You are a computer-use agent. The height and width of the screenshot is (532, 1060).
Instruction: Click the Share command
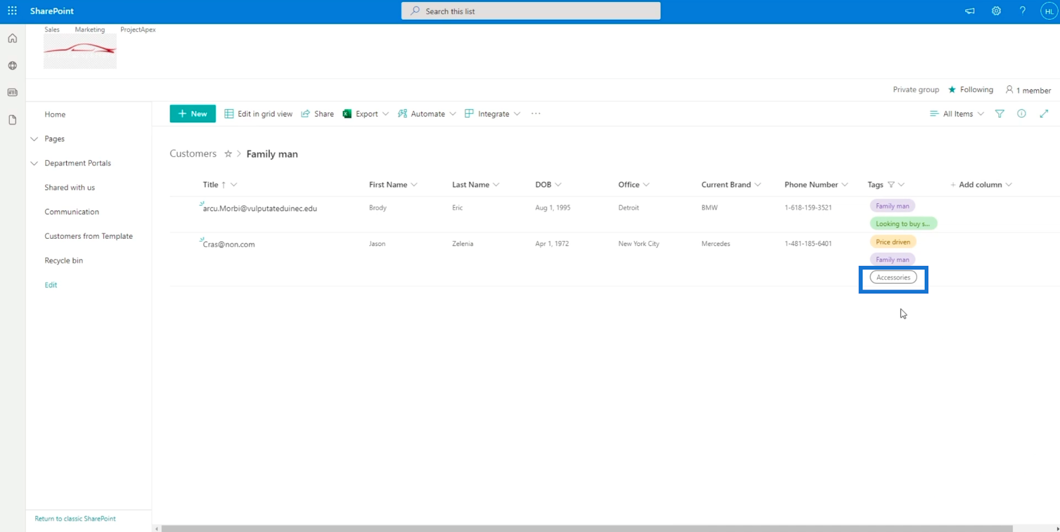pos(317,114)
